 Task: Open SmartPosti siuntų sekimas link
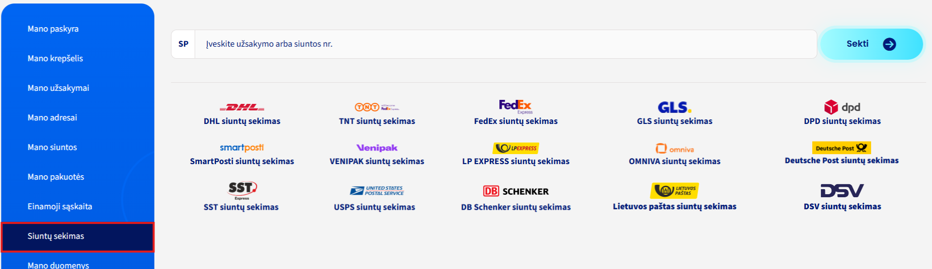pos(242,161)
